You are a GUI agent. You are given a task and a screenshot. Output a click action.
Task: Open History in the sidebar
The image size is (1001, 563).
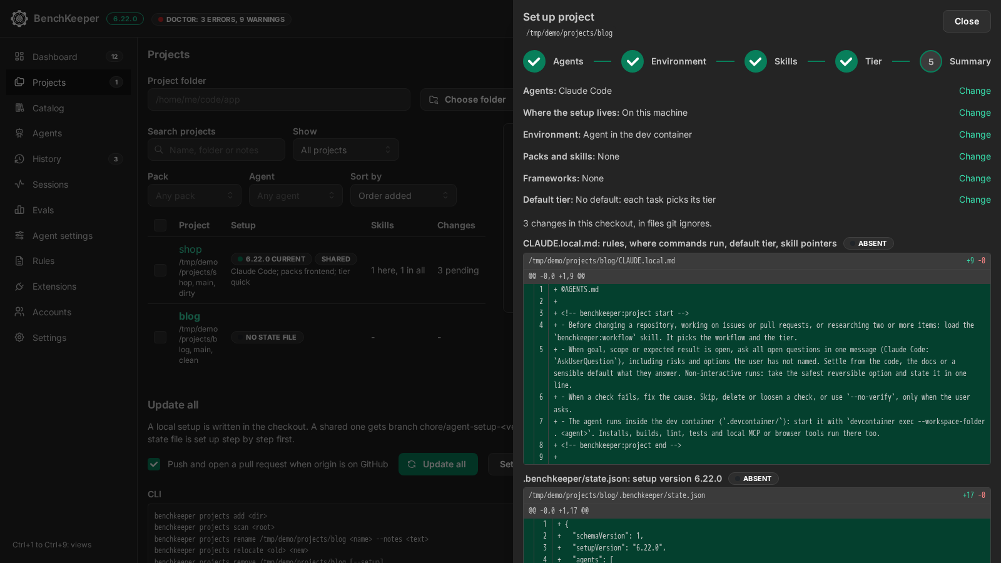69,159
